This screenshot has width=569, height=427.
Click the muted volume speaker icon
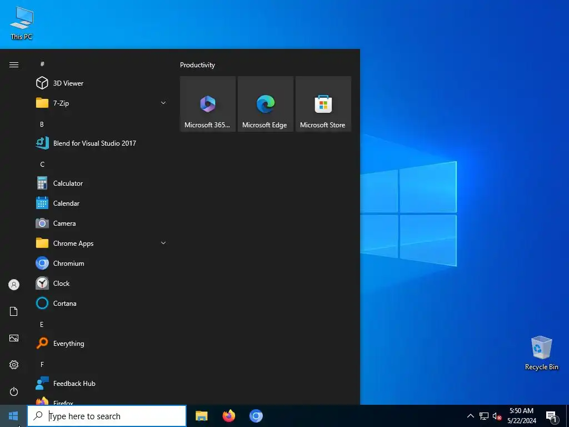pyautogui.click(x=497, y=416)
